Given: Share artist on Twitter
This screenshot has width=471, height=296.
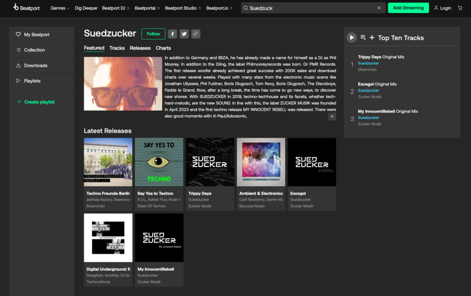Looking at the screenshot, I should [x=184, y=34].
